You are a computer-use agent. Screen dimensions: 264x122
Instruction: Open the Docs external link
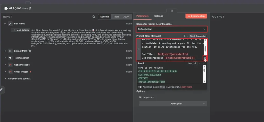click(x=27, y=8)
